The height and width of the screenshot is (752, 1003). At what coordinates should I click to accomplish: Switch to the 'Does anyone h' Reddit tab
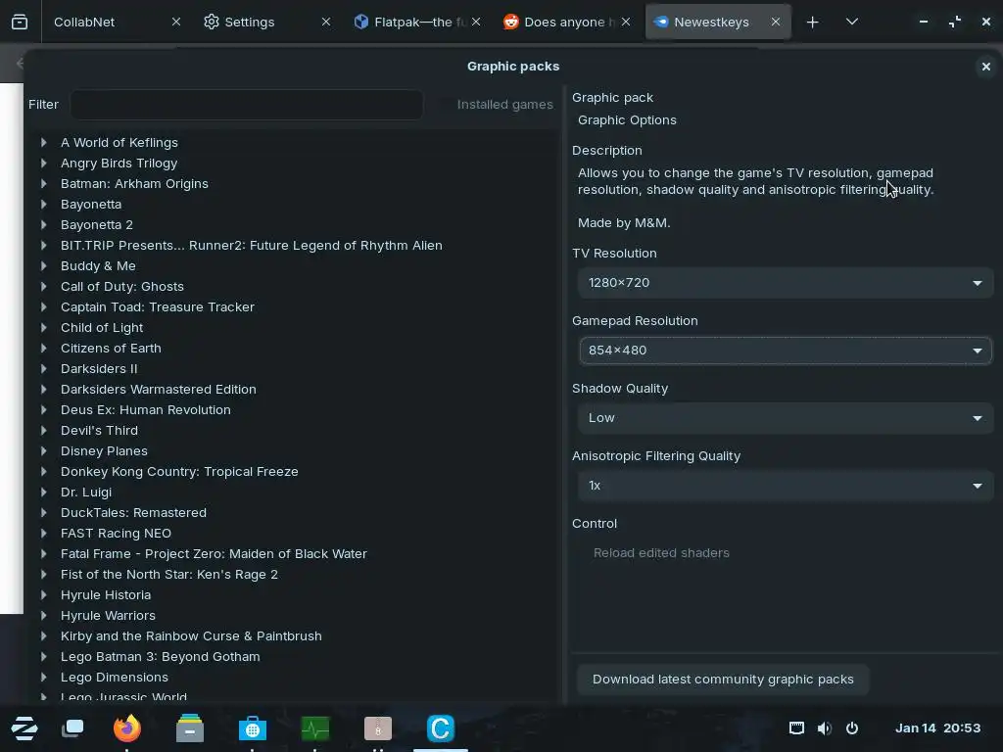(569, 22)
